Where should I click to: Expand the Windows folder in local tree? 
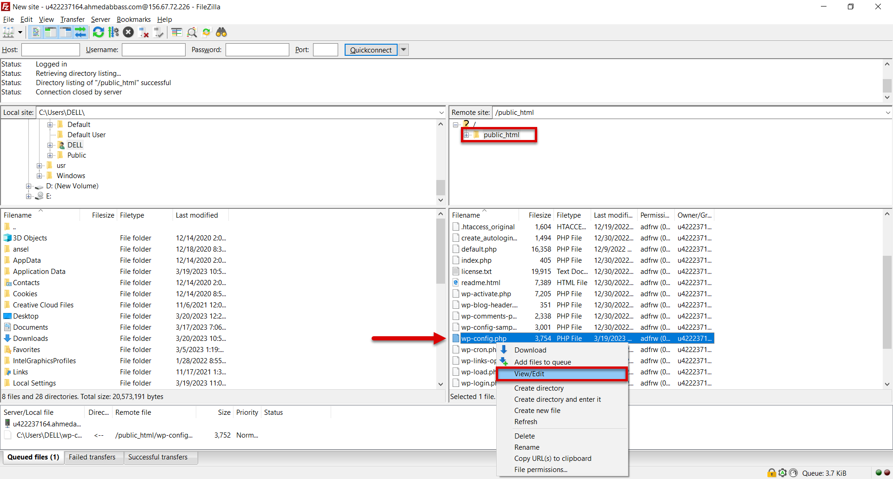coord(40,176)
